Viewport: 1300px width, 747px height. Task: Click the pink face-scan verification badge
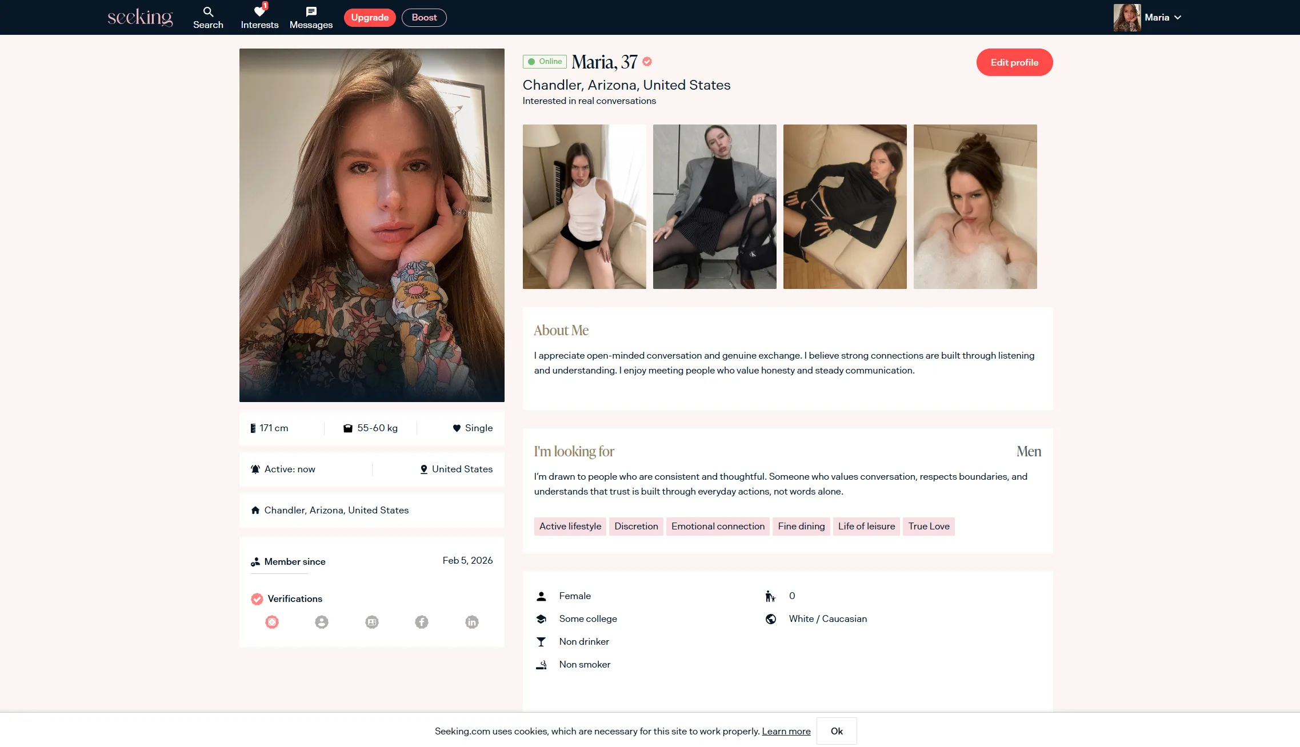[x=272, y=622]
